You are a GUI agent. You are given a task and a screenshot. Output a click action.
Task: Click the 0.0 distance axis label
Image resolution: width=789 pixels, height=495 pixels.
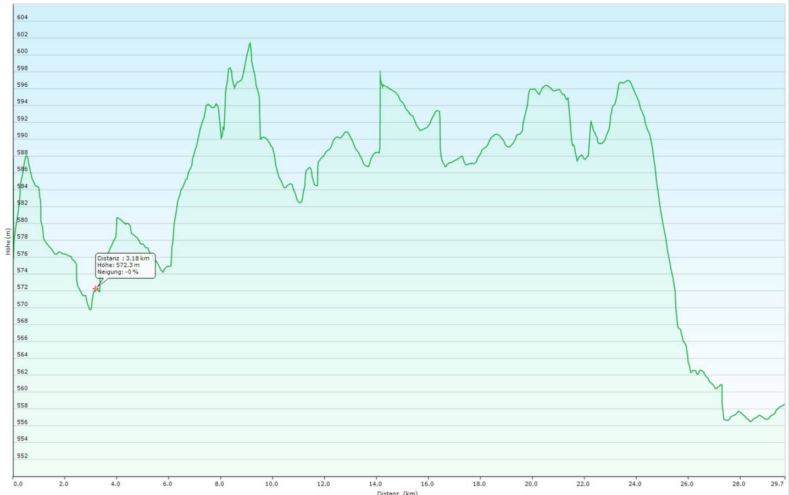click(x=18, y=484)
